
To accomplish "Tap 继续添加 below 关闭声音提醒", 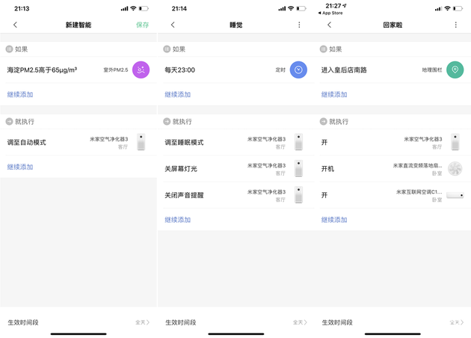I will [178, 220].
